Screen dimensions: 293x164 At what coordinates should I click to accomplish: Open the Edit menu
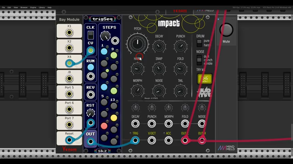tap(9, 7)
